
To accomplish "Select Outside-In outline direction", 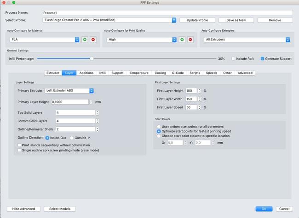I will click(72, 137).
